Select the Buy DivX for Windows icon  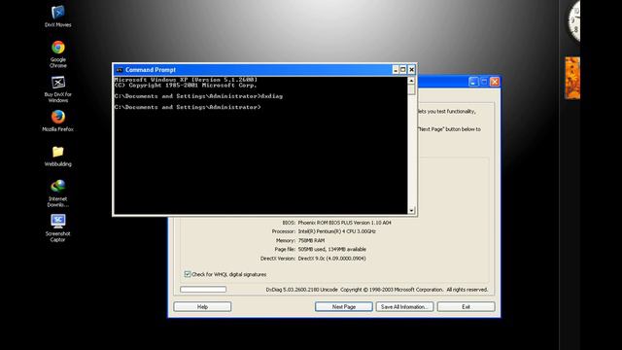tap(58, 89)
